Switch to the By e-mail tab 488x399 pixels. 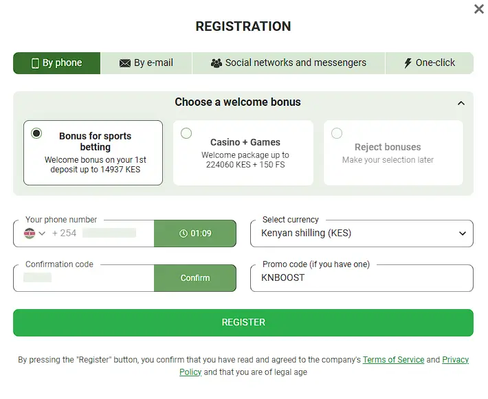[146, 63]
